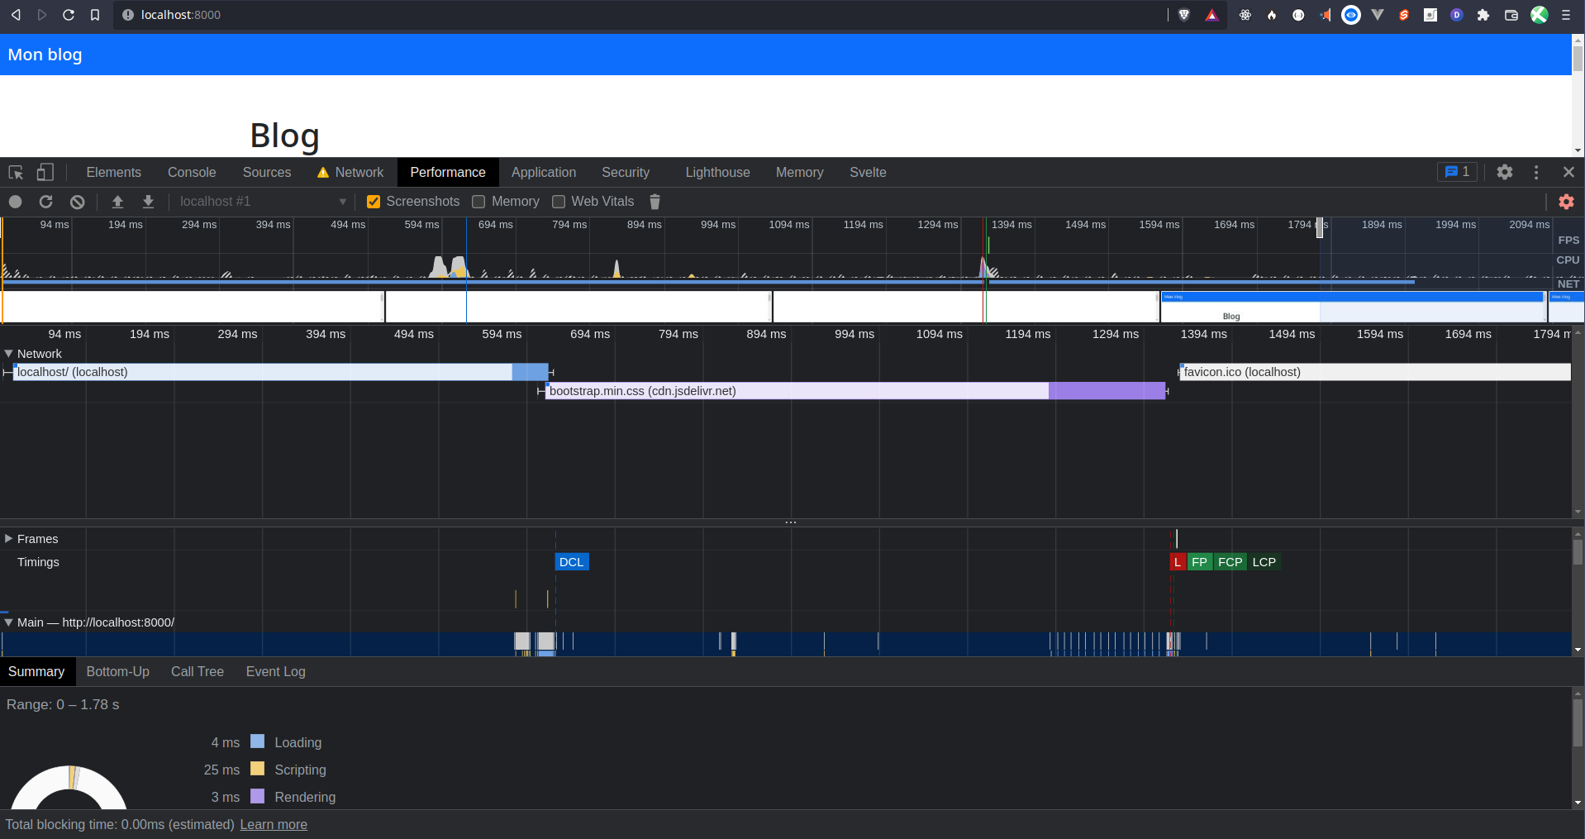Open the Brave Shields icon

point(1184,15)
